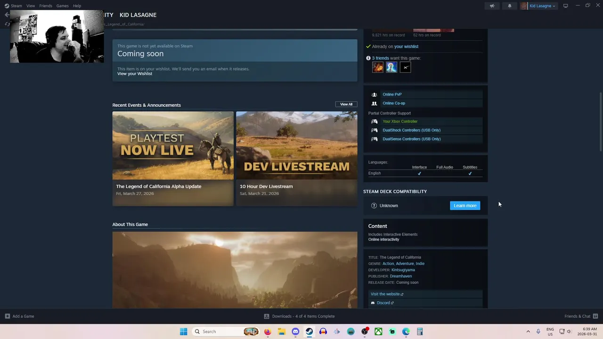
Task: Click the Action genre link
Action: click(388, 264)
